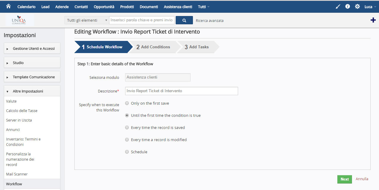Expand Gestione Utenti e Accessi section
Image resolution: width=379 pixels, height=190 pixels.
pyautogui.click(x=32, y=49)
